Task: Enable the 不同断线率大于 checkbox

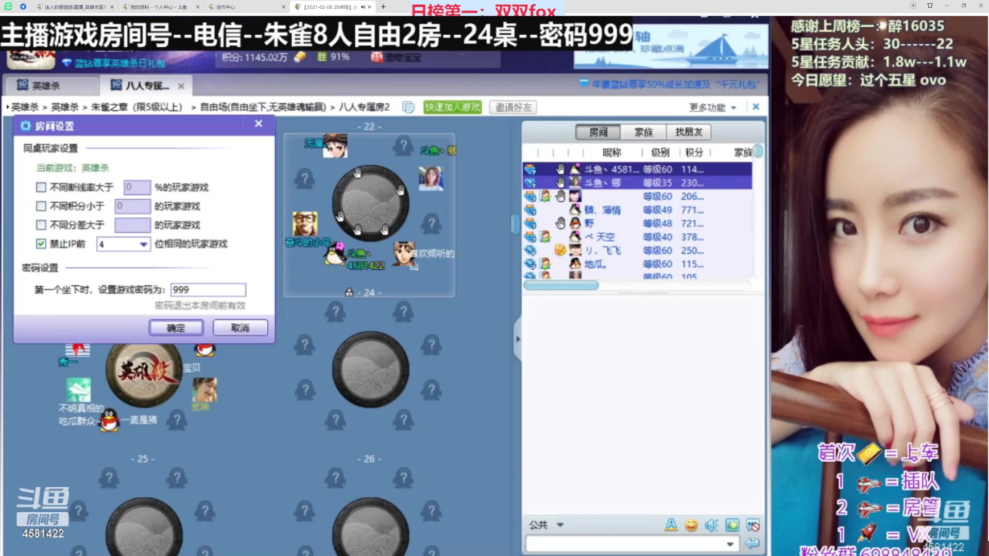Action: pyautogui.click(x=41, y=187)
